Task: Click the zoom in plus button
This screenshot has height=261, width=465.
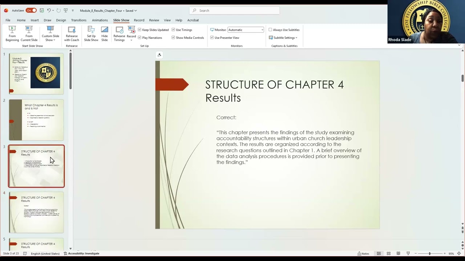Action: [445, 253]
